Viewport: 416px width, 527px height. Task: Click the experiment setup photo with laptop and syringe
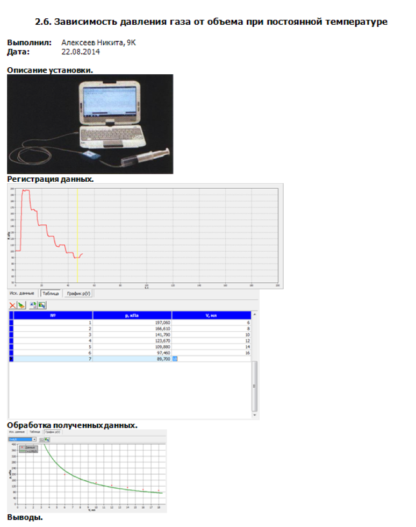90,124
